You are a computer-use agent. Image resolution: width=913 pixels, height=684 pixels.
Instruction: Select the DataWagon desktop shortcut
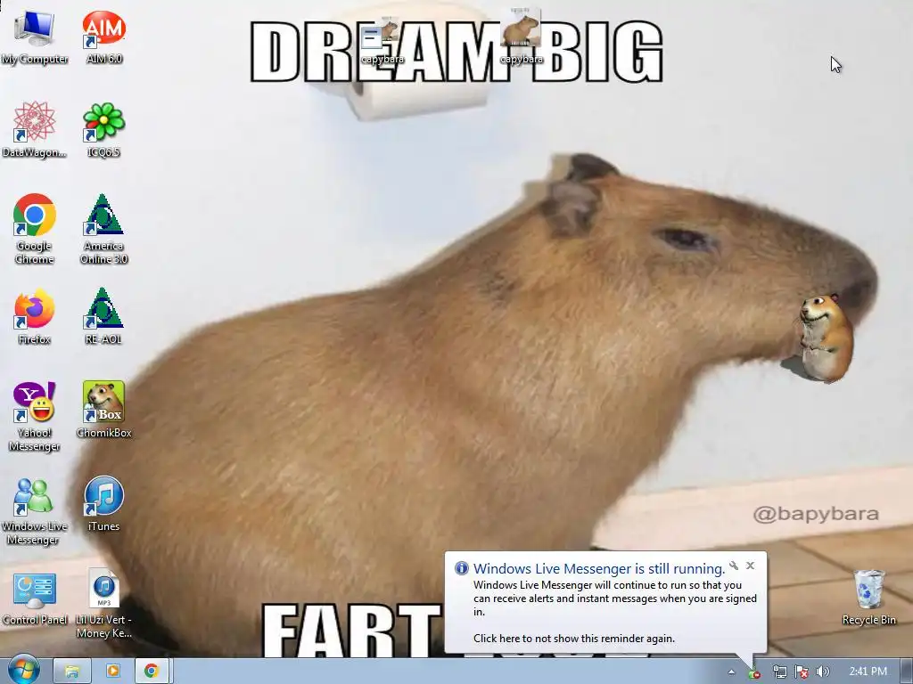click(x=35, y=130)
